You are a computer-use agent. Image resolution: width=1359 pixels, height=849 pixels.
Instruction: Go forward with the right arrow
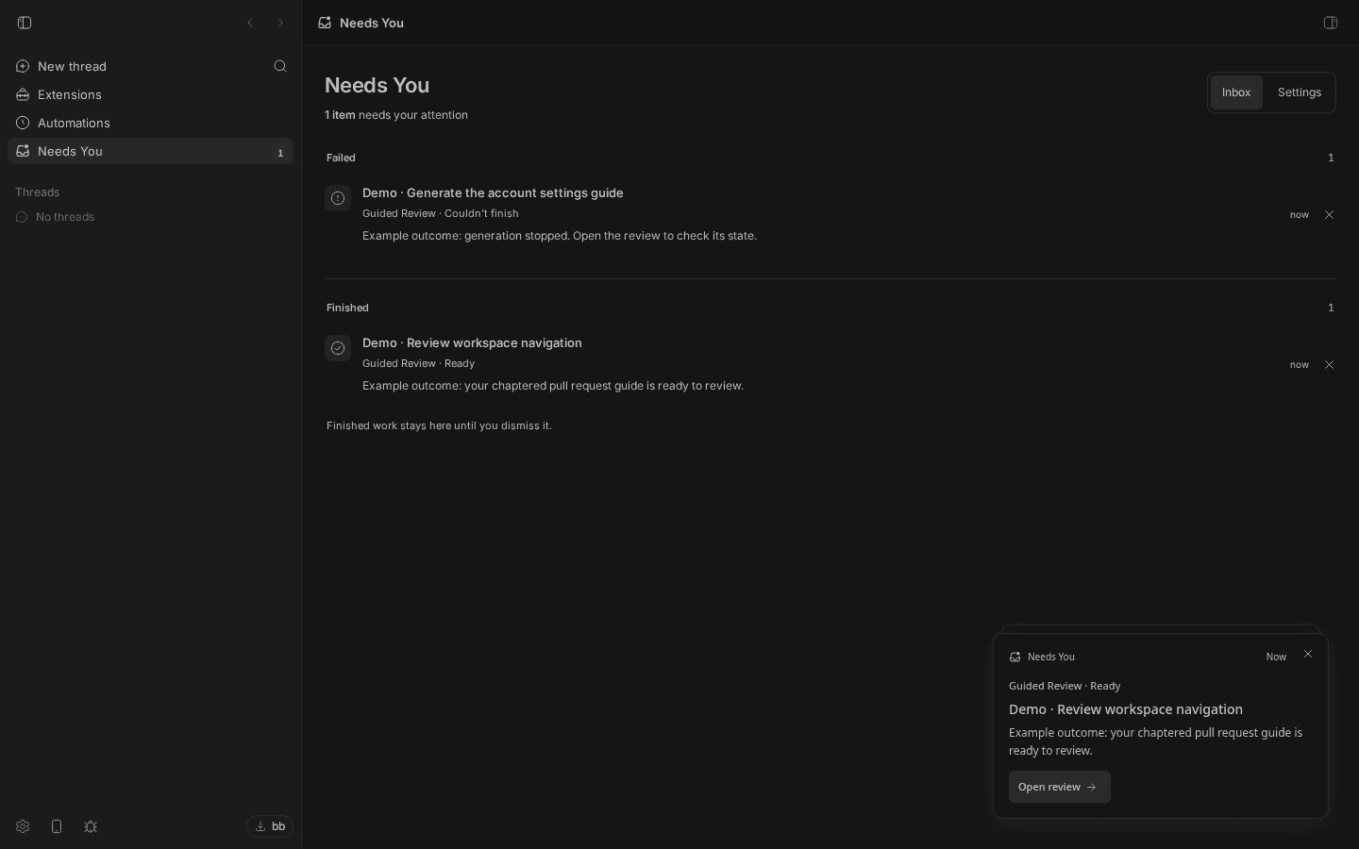(280, 23)
